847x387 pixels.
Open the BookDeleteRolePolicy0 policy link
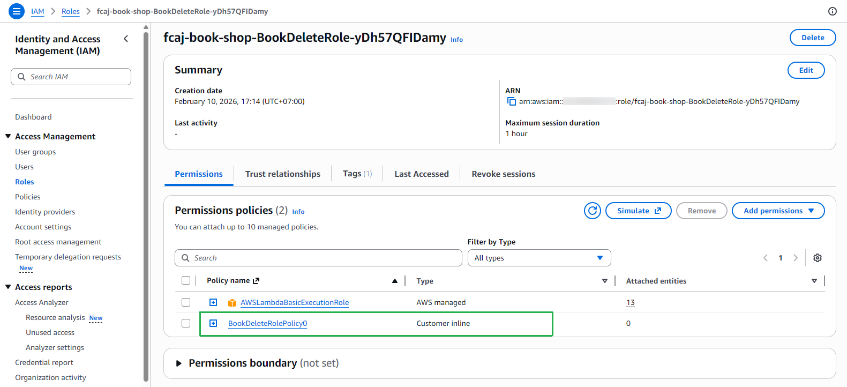point(268,323)
